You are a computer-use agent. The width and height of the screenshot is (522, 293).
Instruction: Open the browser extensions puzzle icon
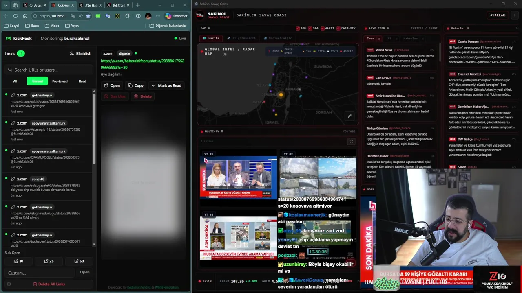tap(127, 16)
